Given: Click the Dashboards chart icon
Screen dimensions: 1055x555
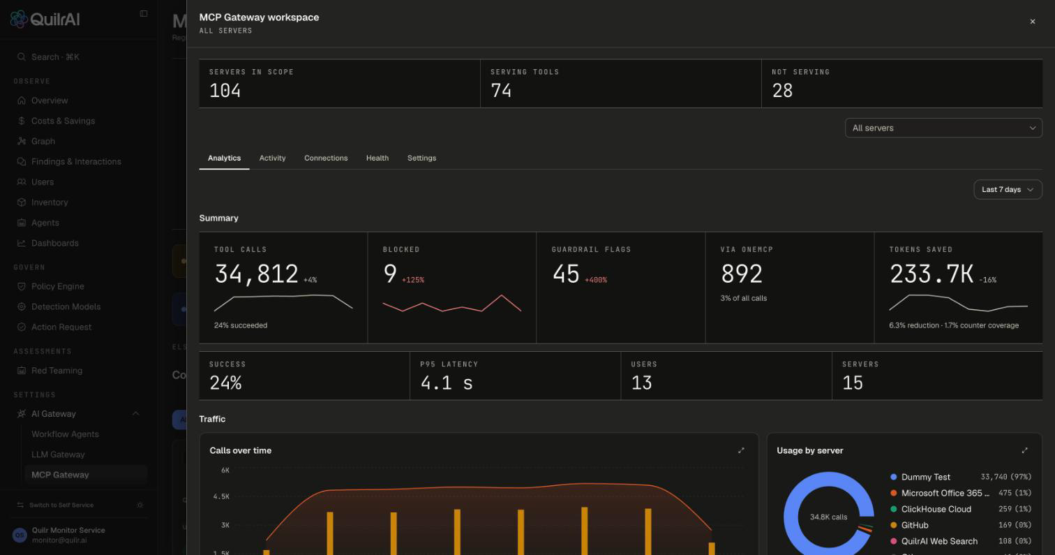Looking at the screenshot, I should [22, 243].
